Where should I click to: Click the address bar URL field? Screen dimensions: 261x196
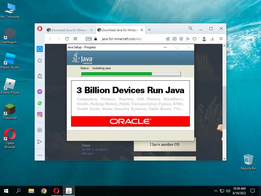(122, 39)
